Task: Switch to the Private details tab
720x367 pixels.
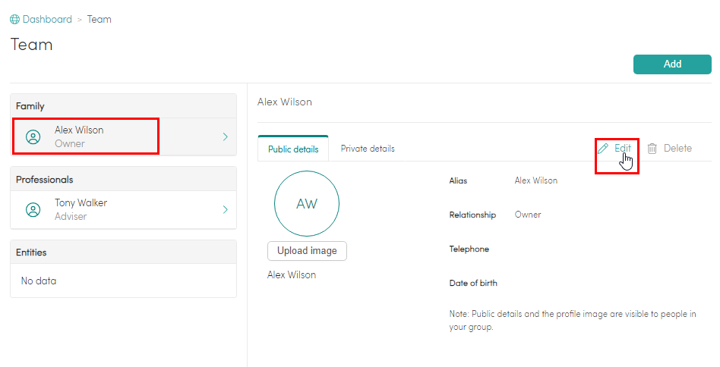Action: coord(368,149)
